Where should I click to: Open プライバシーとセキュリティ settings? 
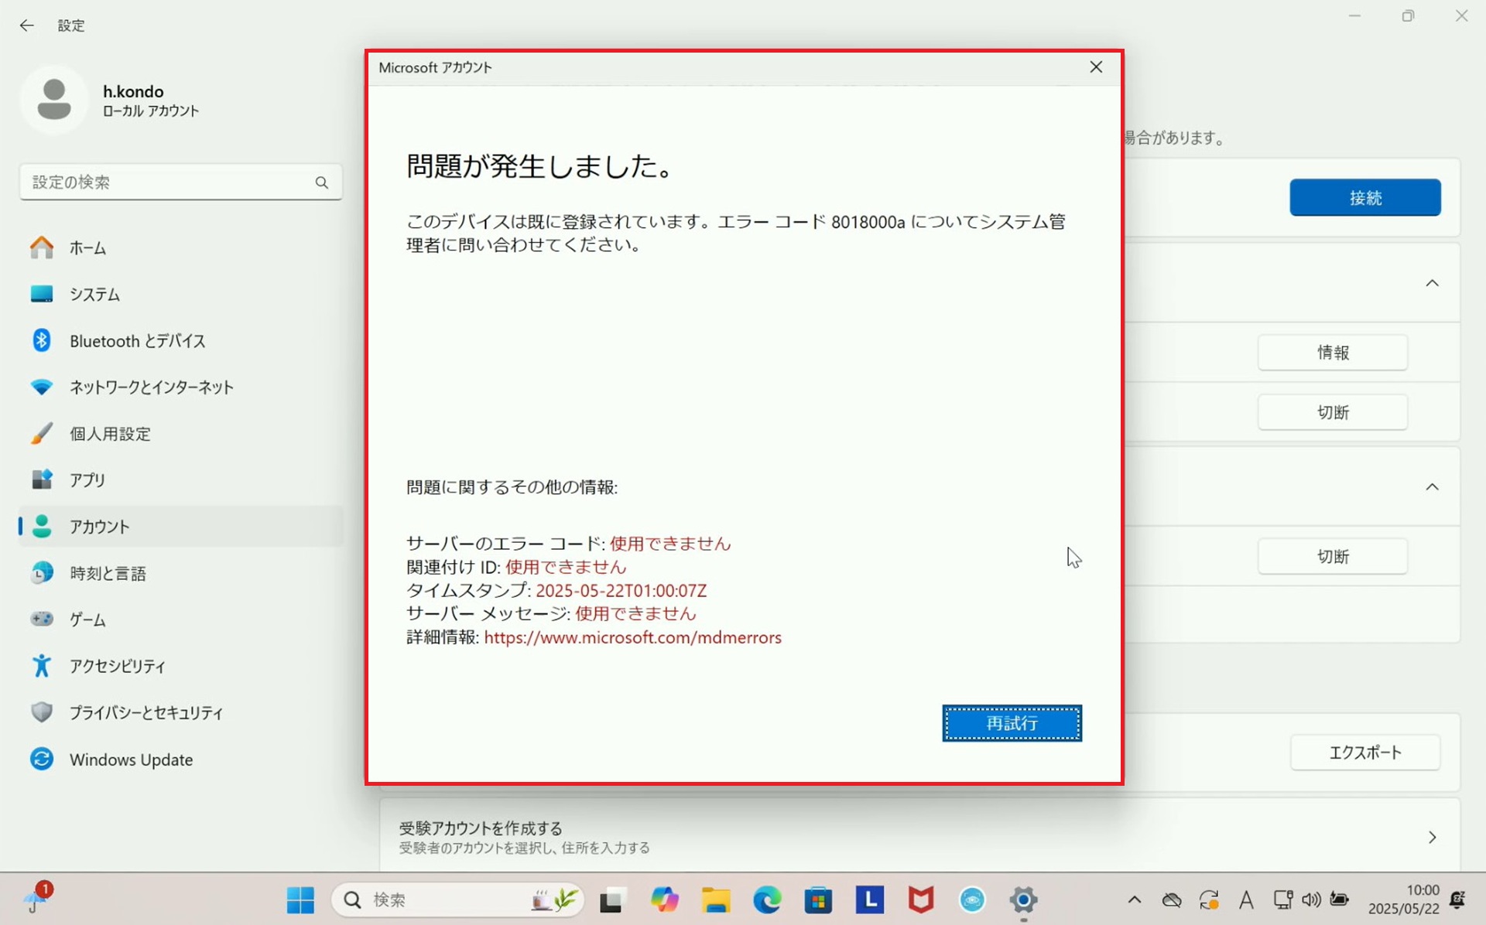pyautogui.click(x=180, y=712)
